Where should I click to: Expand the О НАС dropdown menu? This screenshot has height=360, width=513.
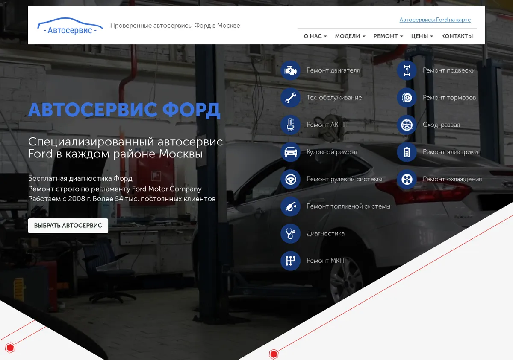coord(315,36)
